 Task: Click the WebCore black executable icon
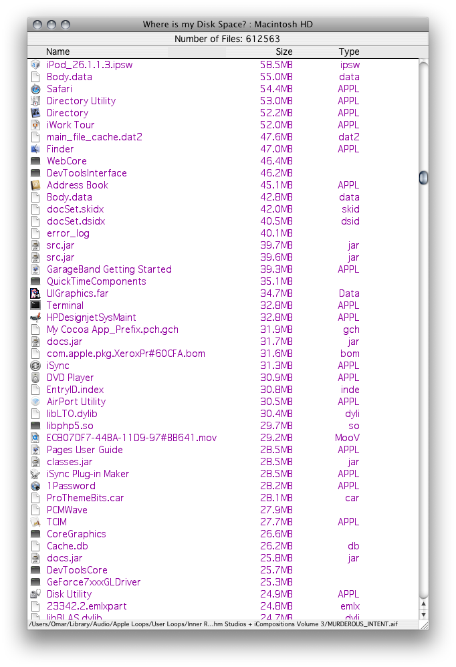coord(35,161)
